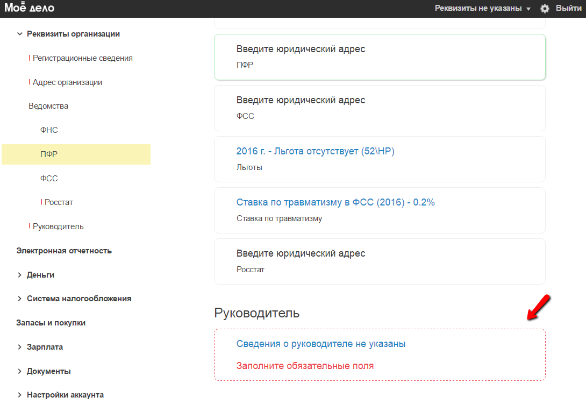The height and width of the screenshot is (418, 586).
Task: Open the Реквизиты не указаны dropdown
Action: pyautogui.click(x=482, y=9)
